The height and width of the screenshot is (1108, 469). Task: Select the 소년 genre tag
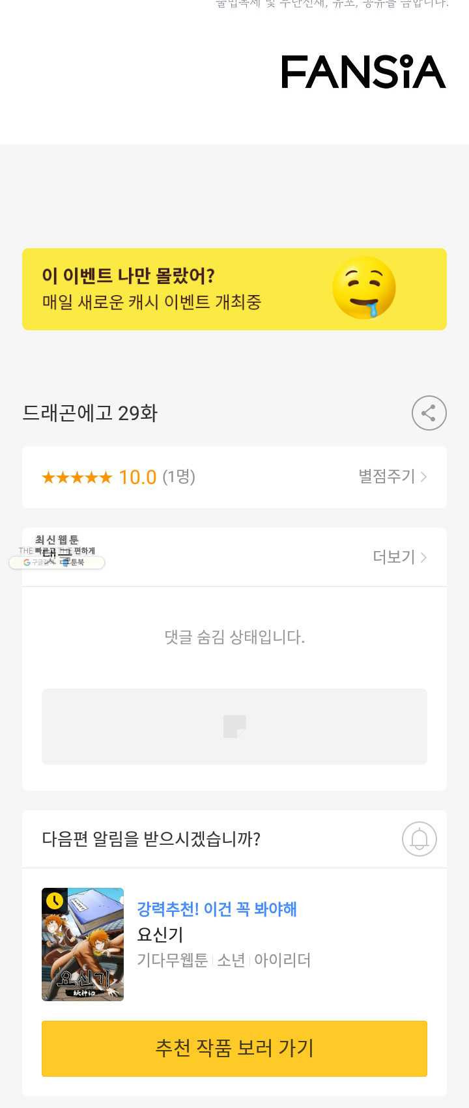click(231, 960)
